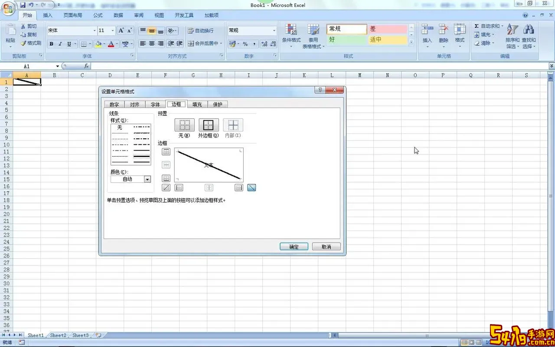Switch to the 保护 tab in the dialog
Screen dimensions: 555x347
coord(217,105)
